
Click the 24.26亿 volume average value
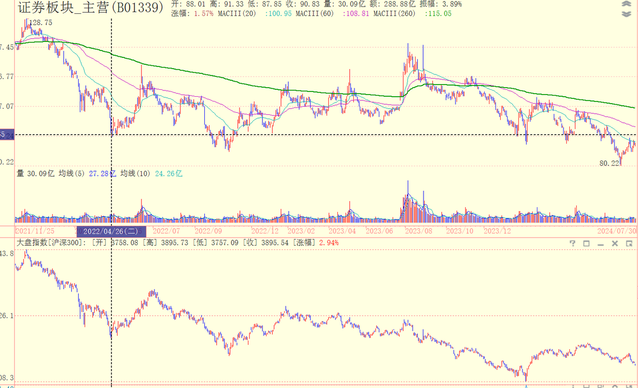tap(169, 173)
